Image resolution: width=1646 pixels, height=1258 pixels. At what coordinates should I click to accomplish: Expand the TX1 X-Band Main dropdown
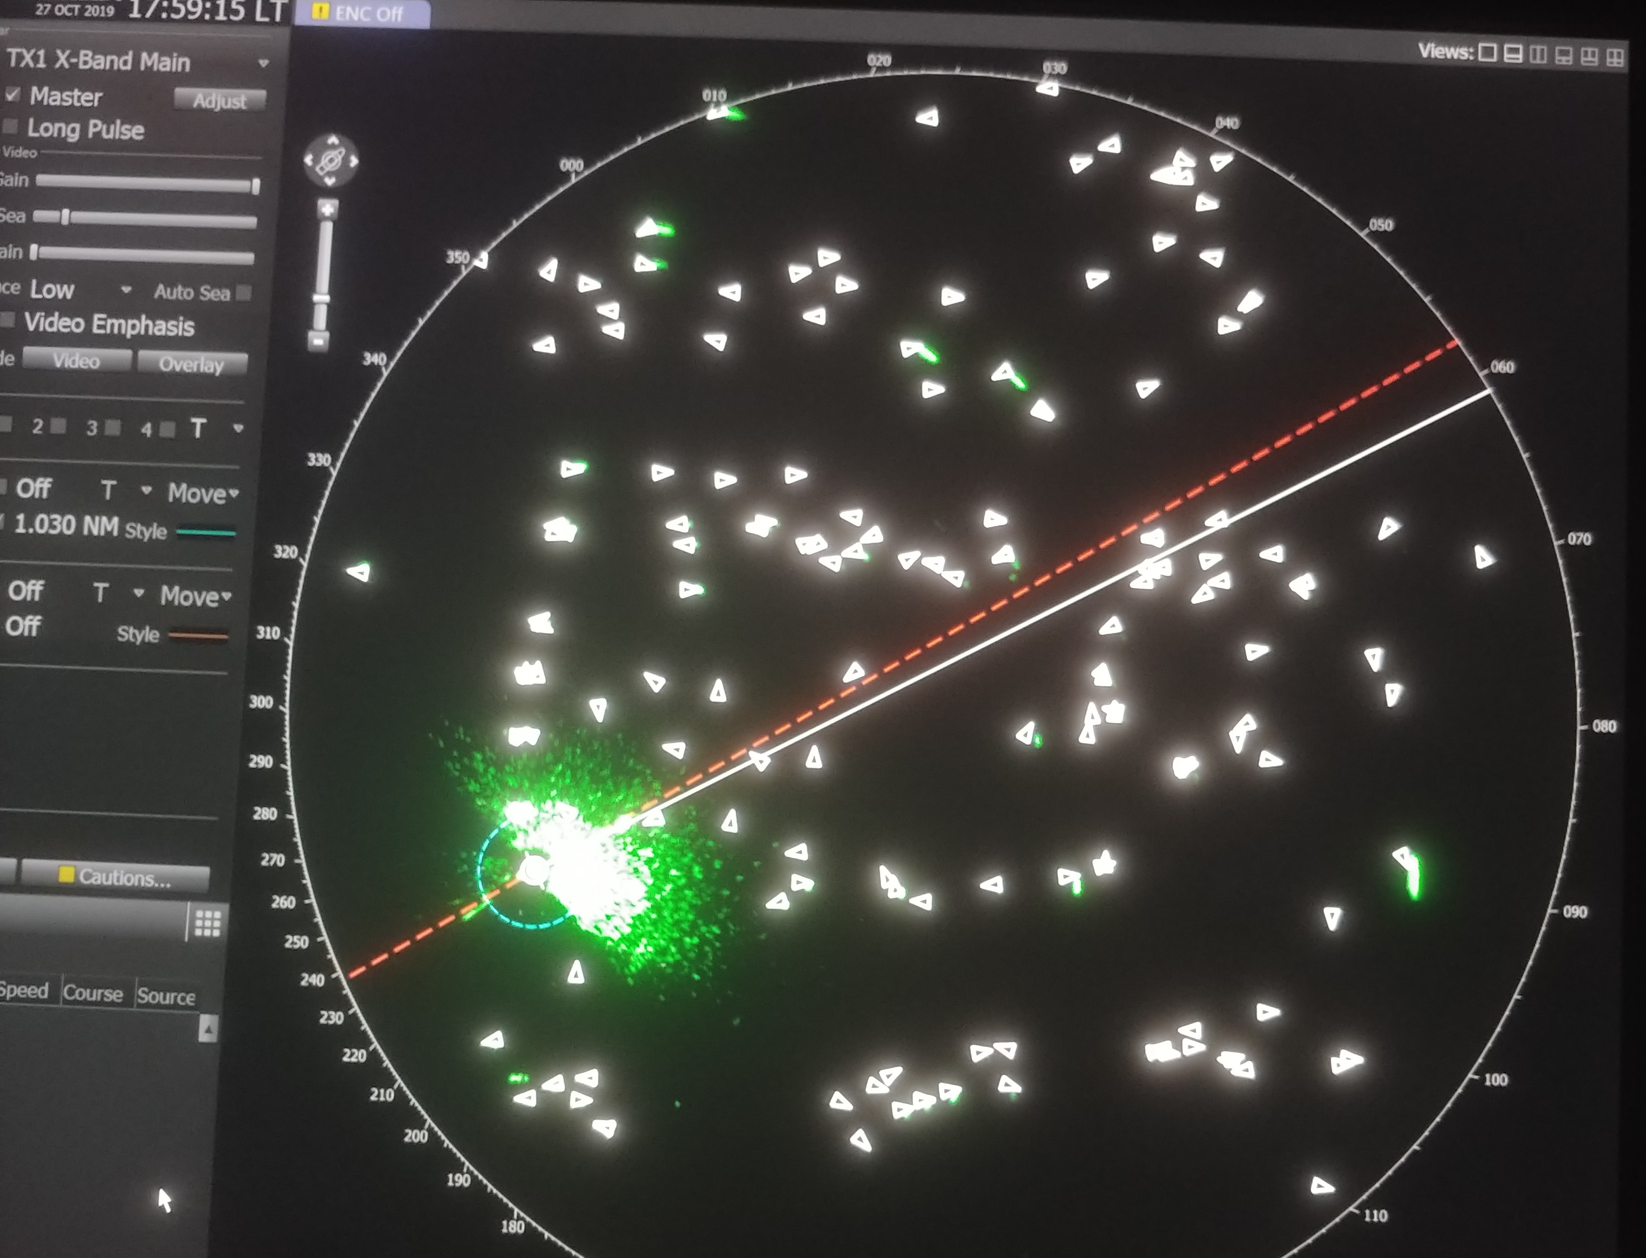[263, 64]
